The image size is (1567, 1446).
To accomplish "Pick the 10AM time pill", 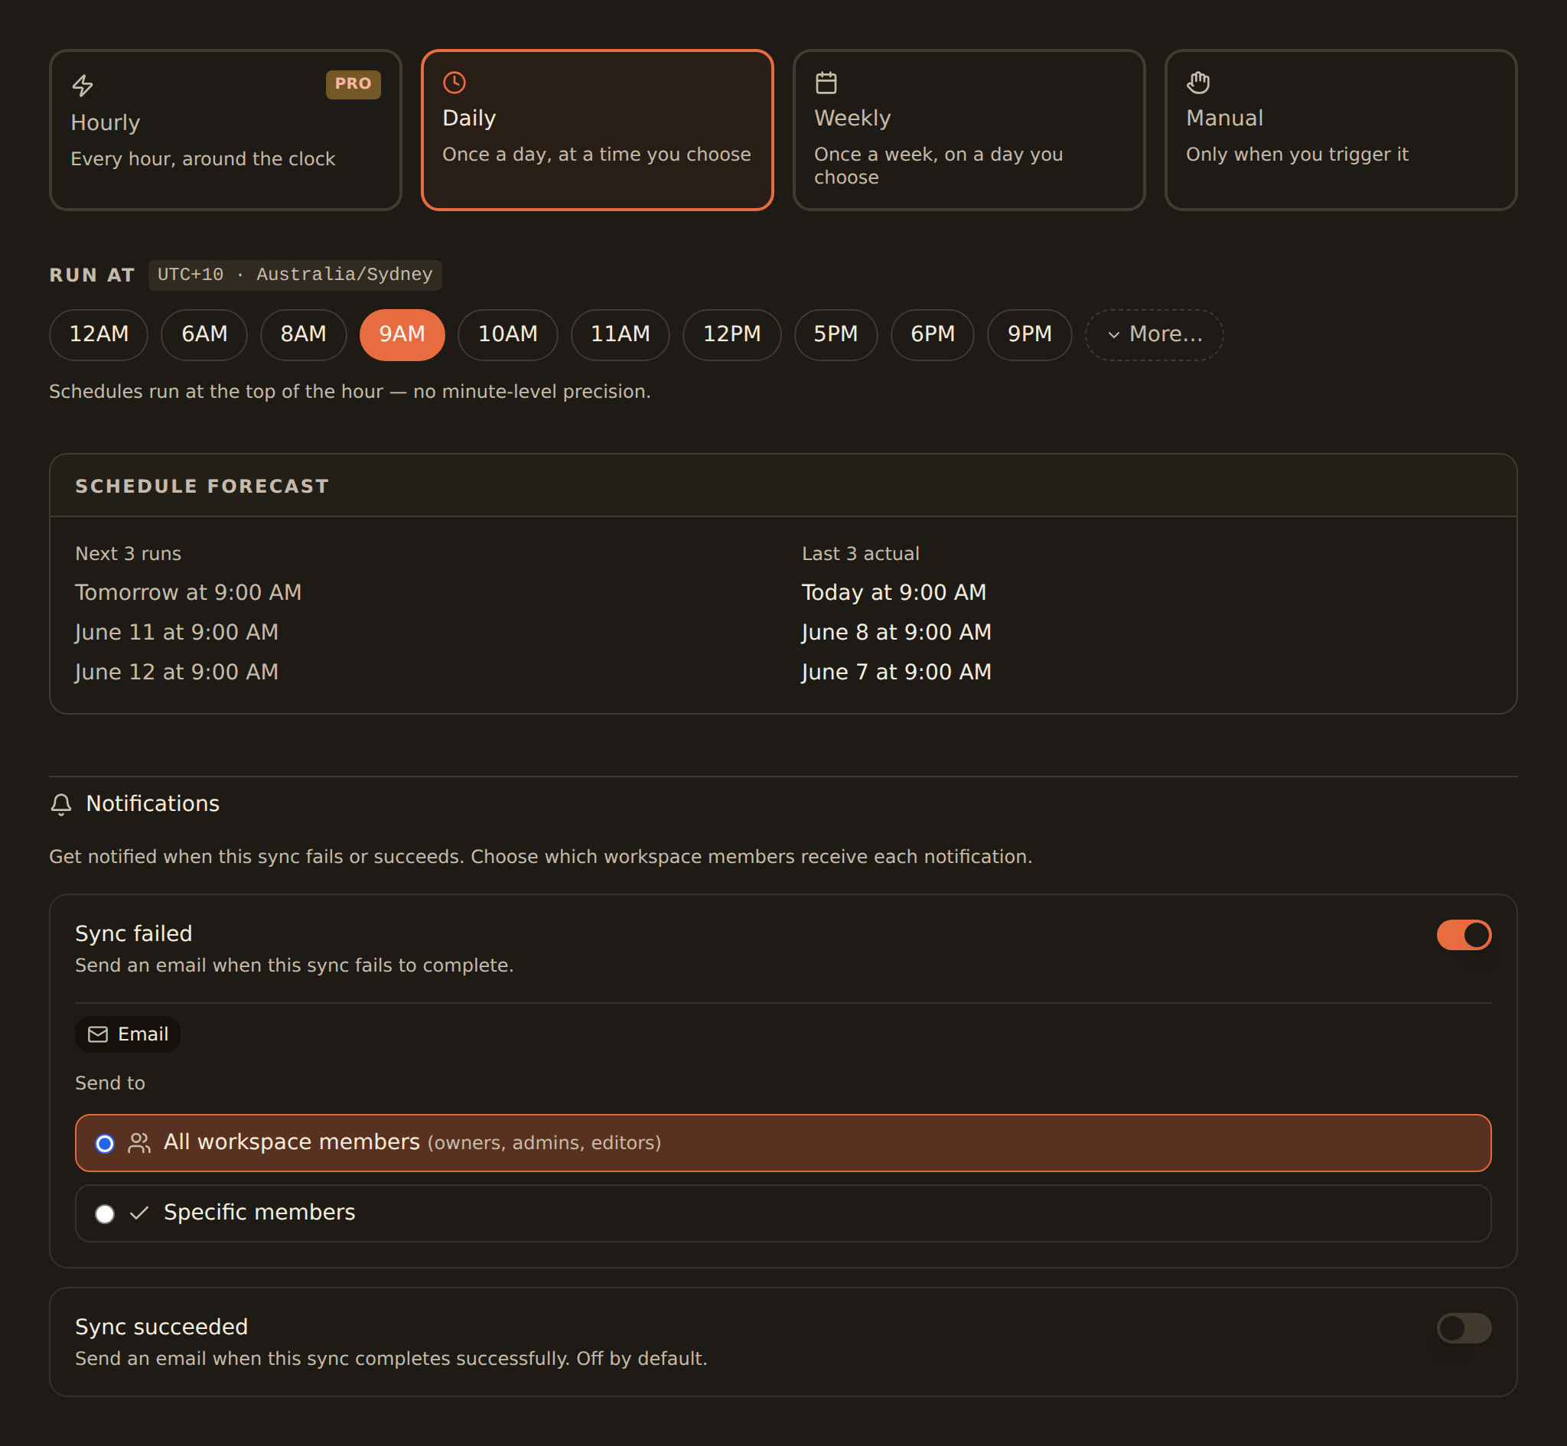I will point(508,334).
